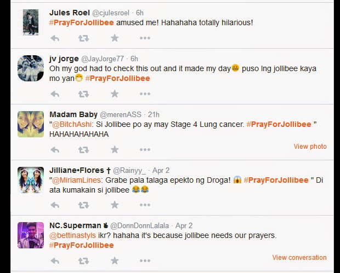Retweet Jules Roel's tweet
The image size is (340, 273).
tap(83, 38)
